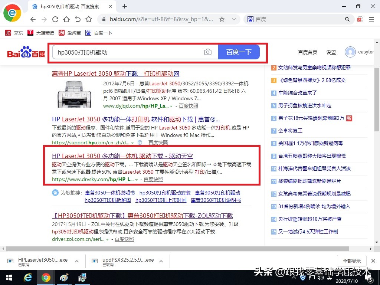Open the Chrome three-dot menu
Image resolution: width=380 pixels, height=285 pixels.
(371, 19)
